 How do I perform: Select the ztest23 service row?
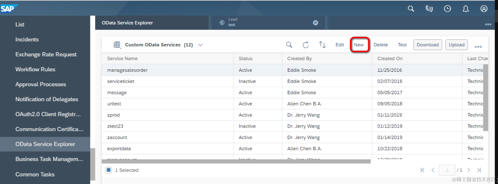coord(292,126)
